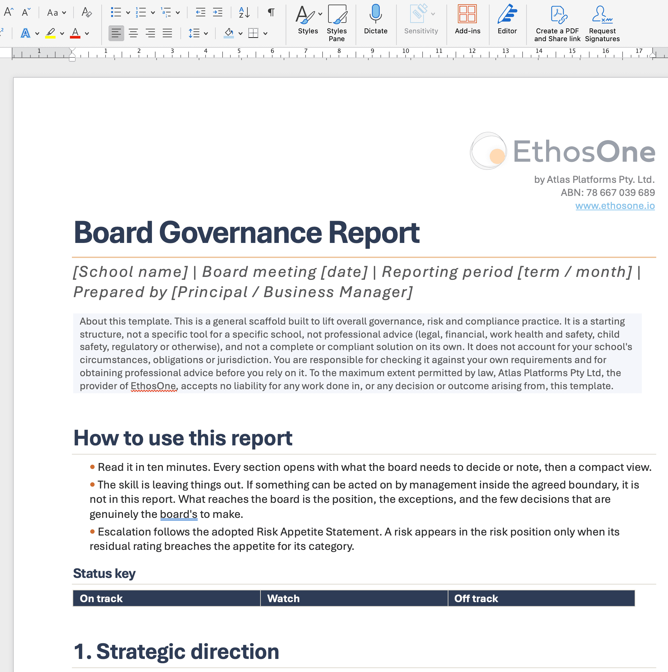
Task: Increase font size with the large A icon
Action: [8, 12]
